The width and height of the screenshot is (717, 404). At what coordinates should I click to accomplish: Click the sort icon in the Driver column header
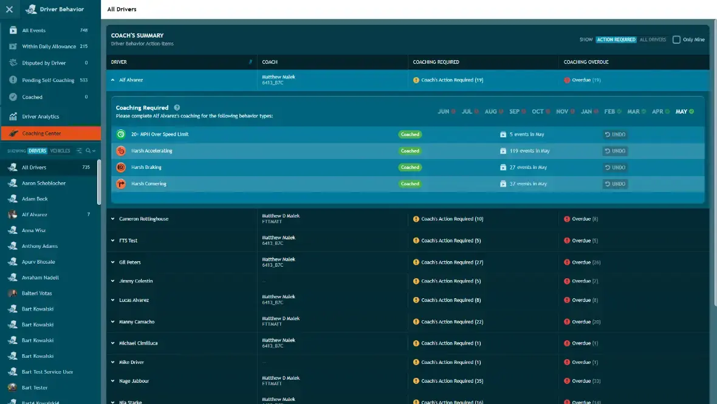click(x=250, y=62)
